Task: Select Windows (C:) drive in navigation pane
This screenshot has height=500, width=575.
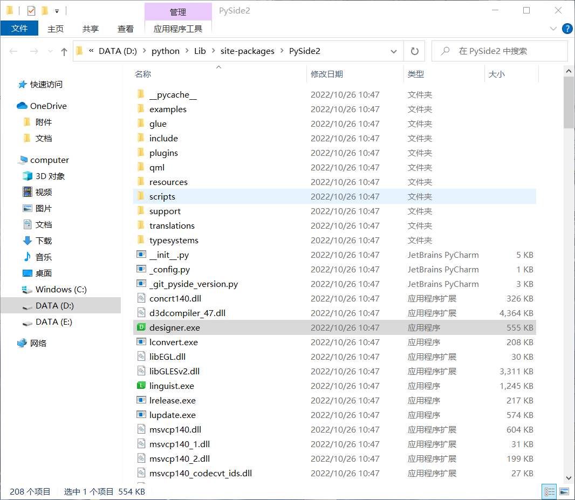Action: point(61,290)
